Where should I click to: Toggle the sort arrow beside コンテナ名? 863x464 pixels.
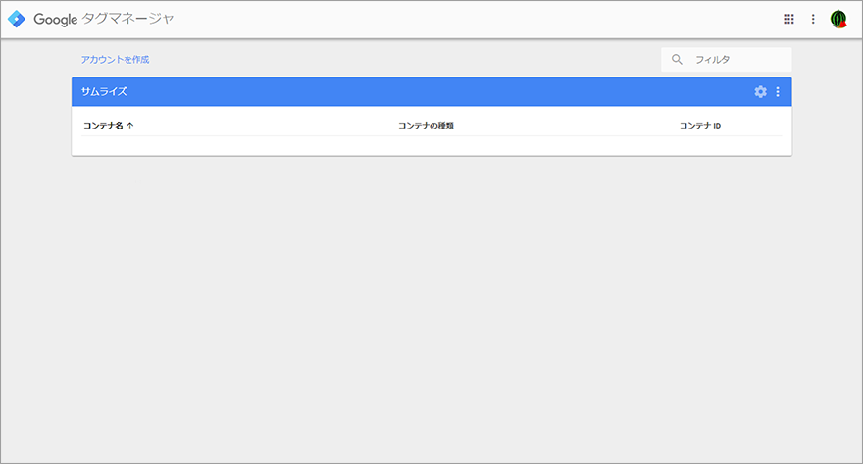129,126
